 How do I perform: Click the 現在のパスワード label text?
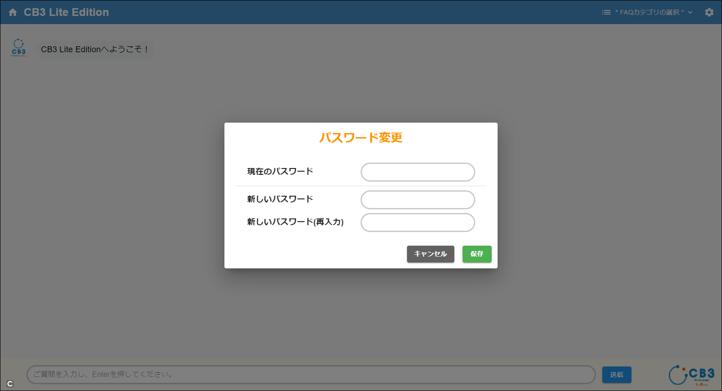click(280, 172)
